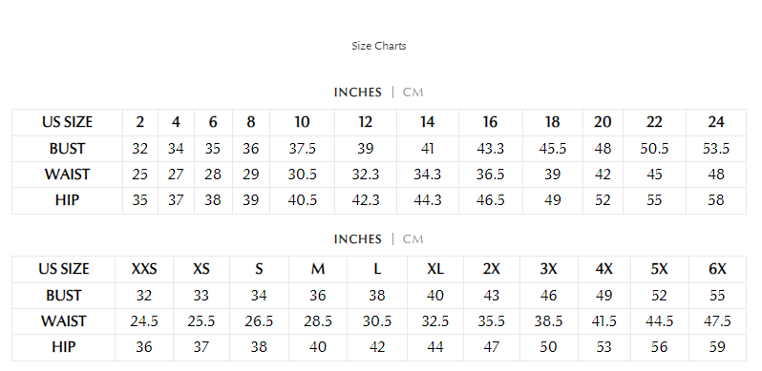Select INCHES on the top chart

[x=358, y=93]
